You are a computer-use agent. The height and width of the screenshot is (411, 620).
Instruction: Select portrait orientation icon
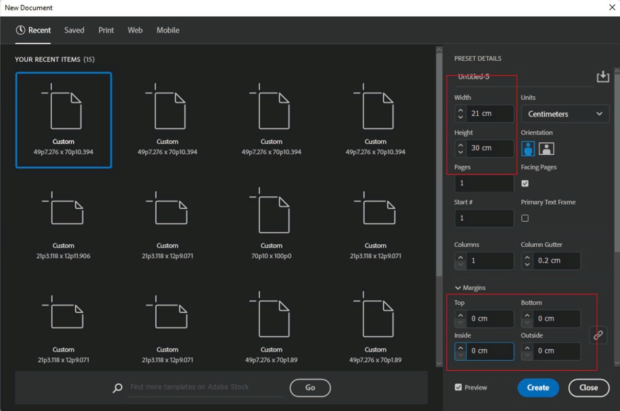coord(528,148)
